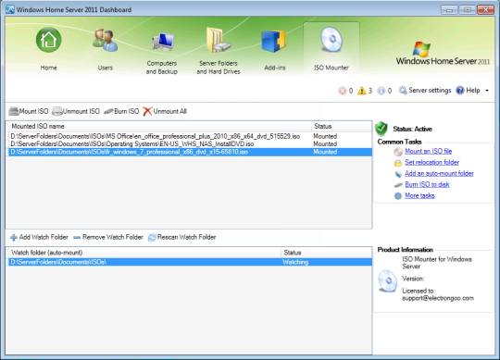Click the yellow warning alerts icon
500x360 pixels.
point(362,91)
